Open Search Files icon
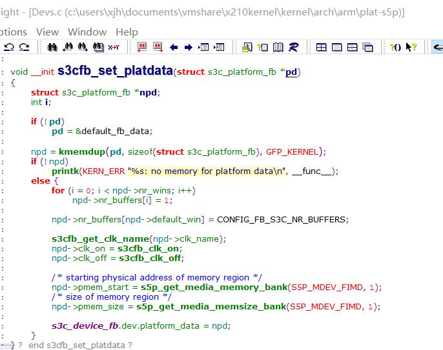The height and width of the screenshot is (350, 443). click(98, 47)
